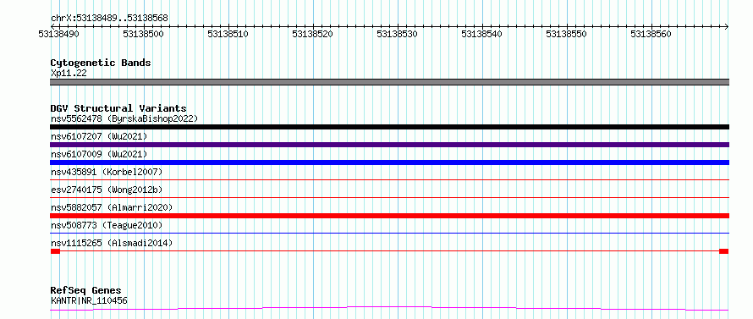Open the Cytogenetic Bands track heading
The width and height of the screenshot is (753, 319).
[101, 63]
